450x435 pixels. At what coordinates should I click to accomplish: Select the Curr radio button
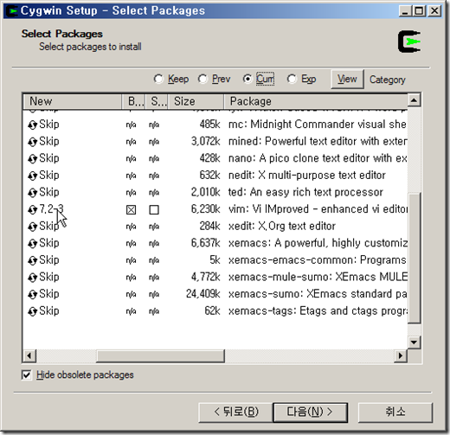point(247,79)
